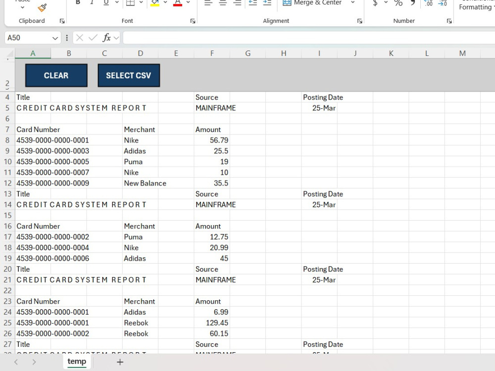Viewport: 495px width, 371px height.
Task: Expand the Name Box dropdown
Action: click(x=55, y=38)
